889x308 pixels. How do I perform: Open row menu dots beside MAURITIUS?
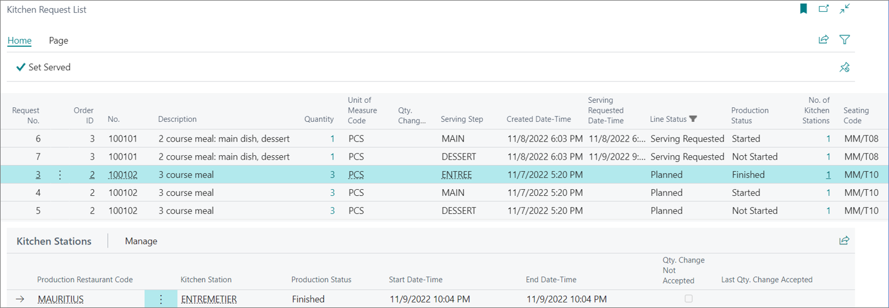click(161, 299)
